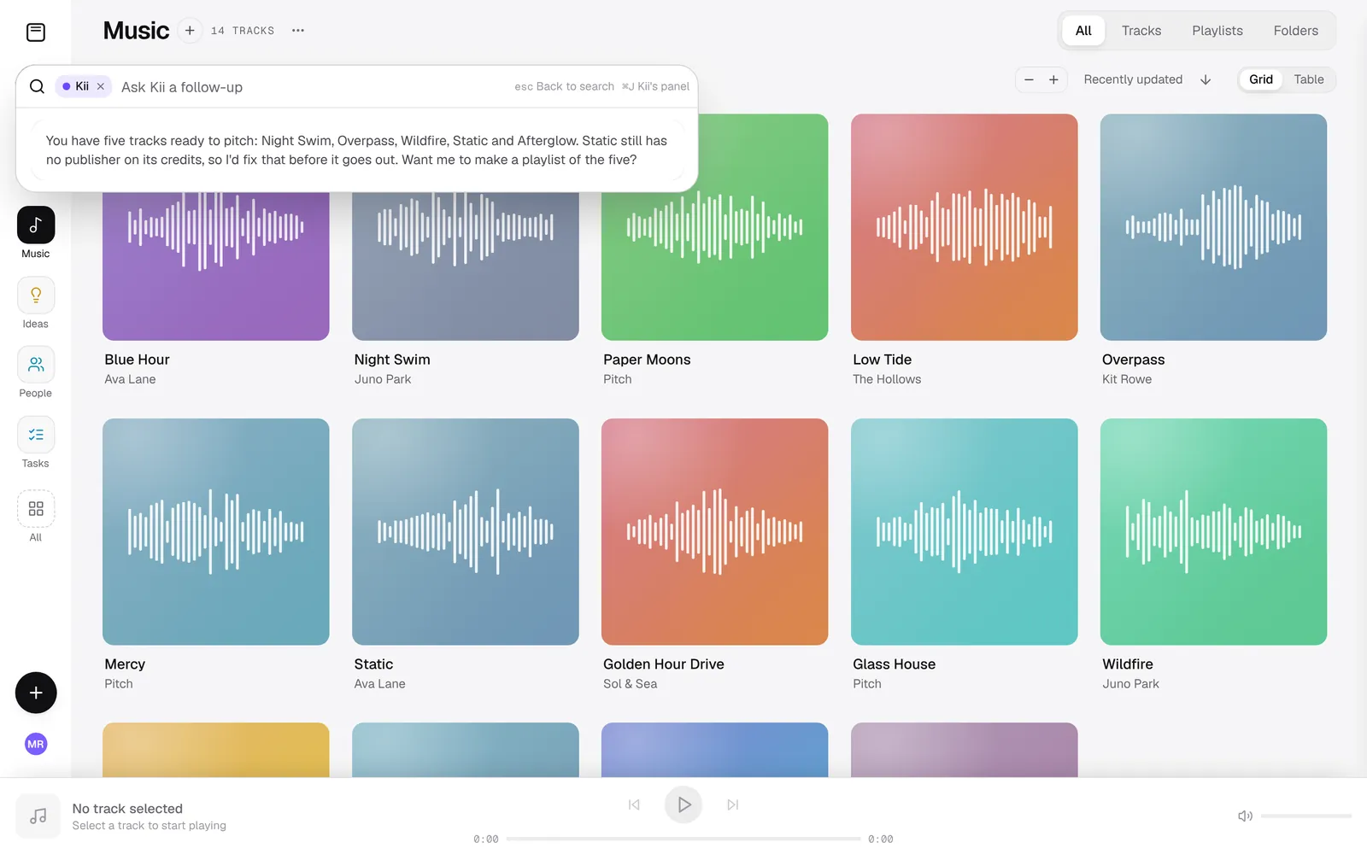Seek on the playback progress bar
This screenshot has width=1367, height=854.
(x=683, y=839)
